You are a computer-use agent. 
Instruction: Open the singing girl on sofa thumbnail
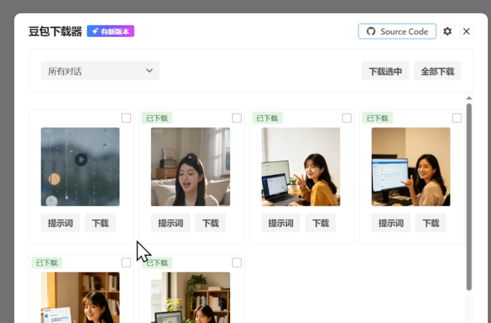190,166
